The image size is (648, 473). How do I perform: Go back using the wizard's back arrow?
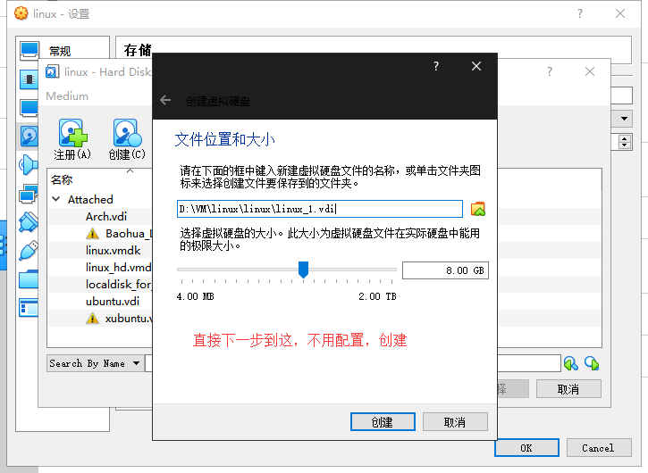pyautogui.click(x=164, y=101)
